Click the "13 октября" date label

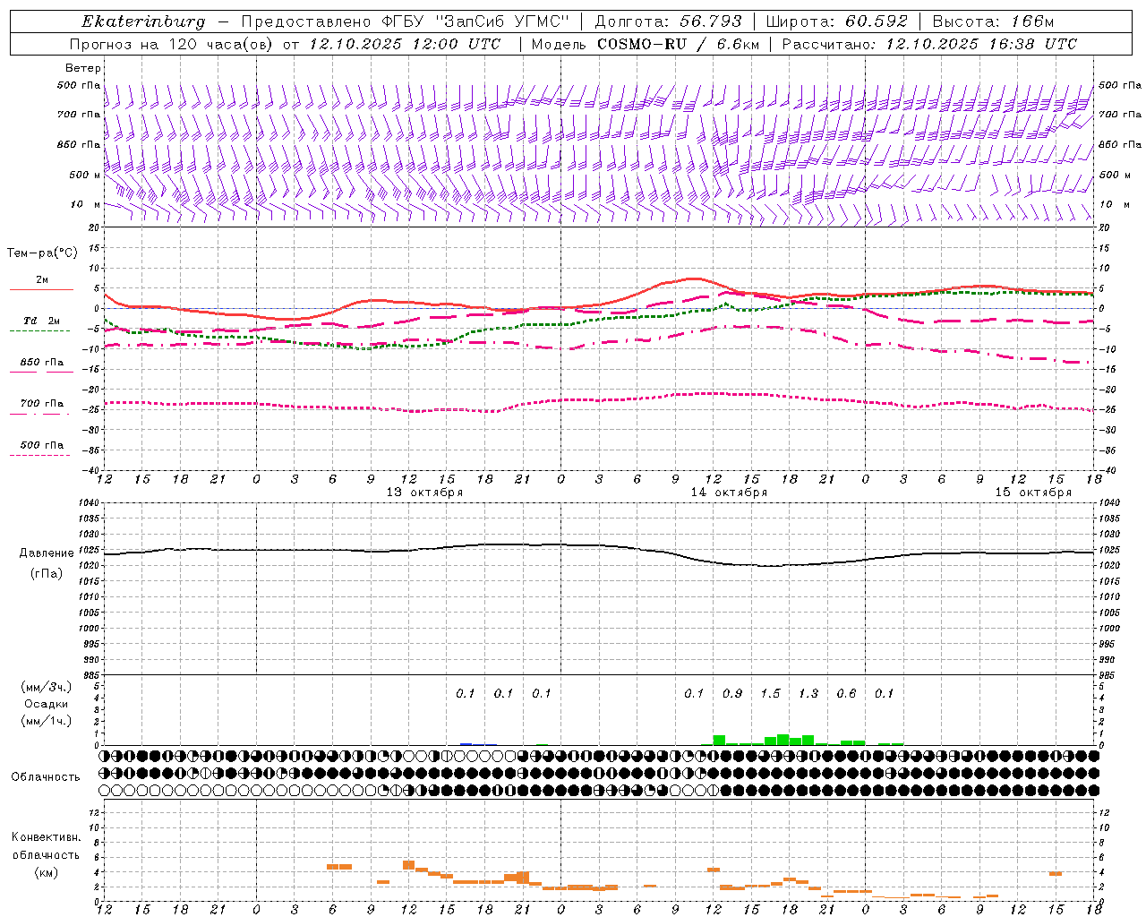424,493
